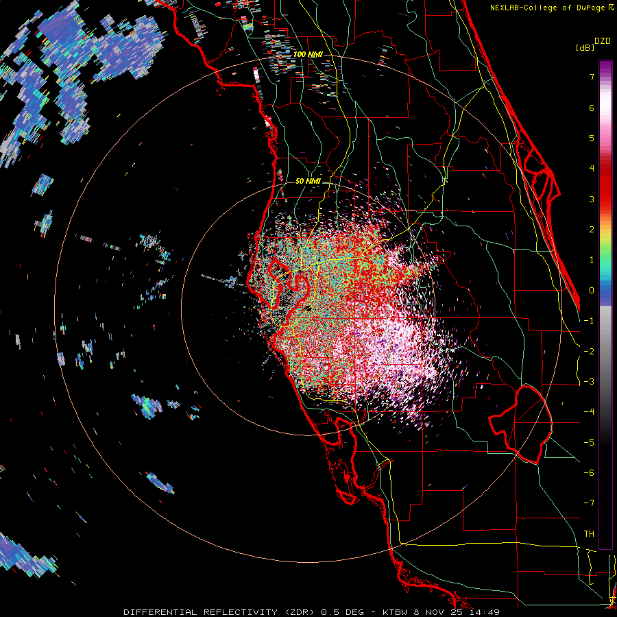Viewport: 617px width, 617px height.
Task: Click the [dB] units label
Action: point(585,47)
